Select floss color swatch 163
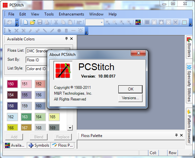Viewport: 195px width, 158px height. (27, 117)
